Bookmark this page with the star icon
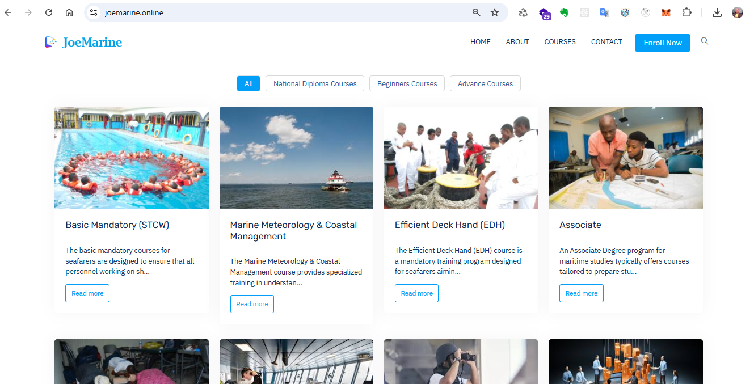The height and width of the screenshot is (384, 754). point(495,12)
